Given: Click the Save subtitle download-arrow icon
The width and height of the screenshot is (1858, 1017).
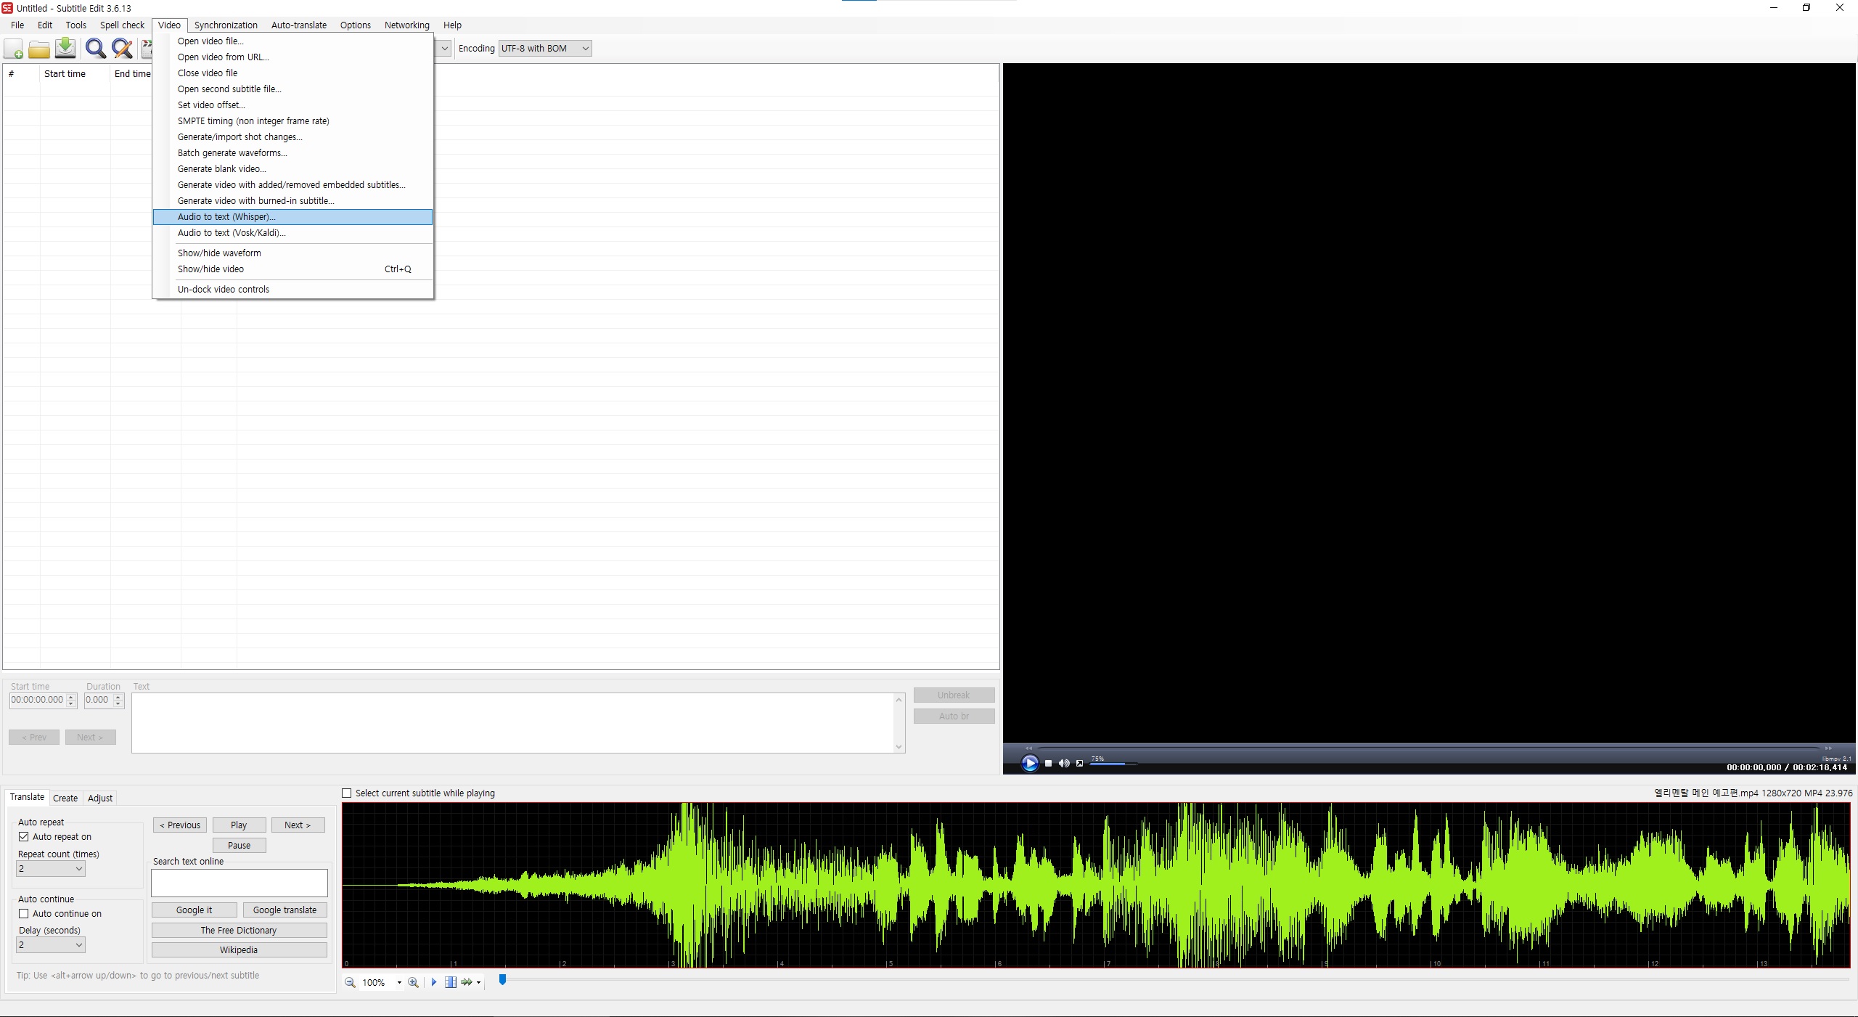Looking at the screenshot, I should 65,49.
